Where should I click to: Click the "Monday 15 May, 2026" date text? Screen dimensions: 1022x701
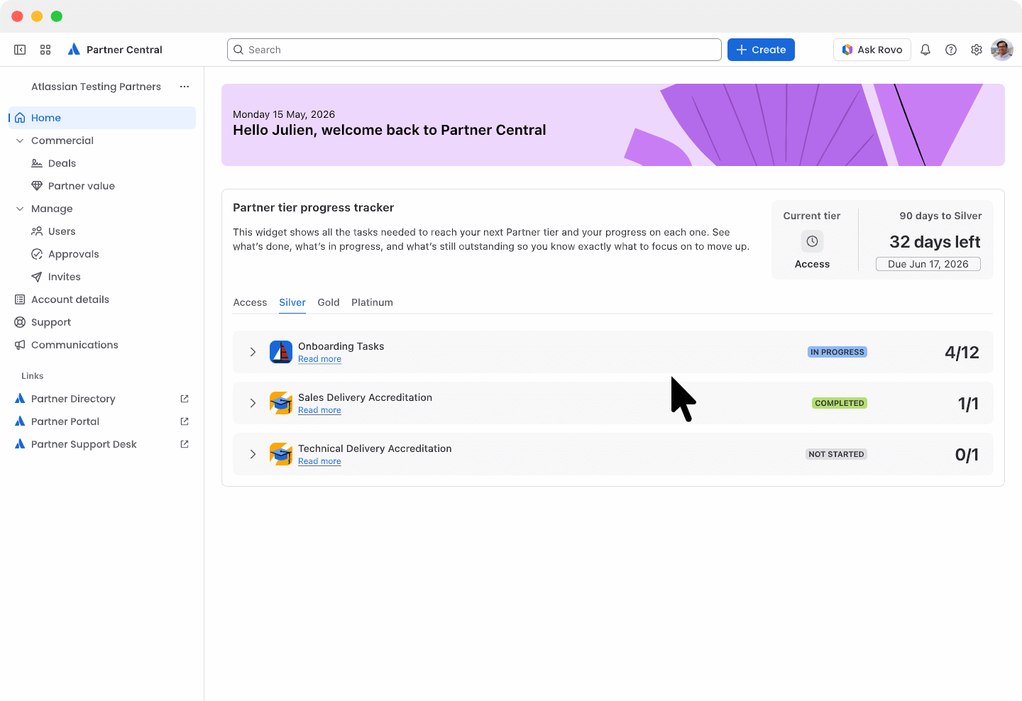(284, 114)
